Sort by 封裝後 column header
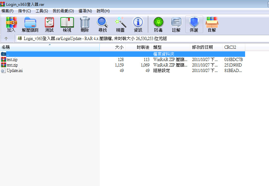Screen dimensions: 269x186 (138, 47)
